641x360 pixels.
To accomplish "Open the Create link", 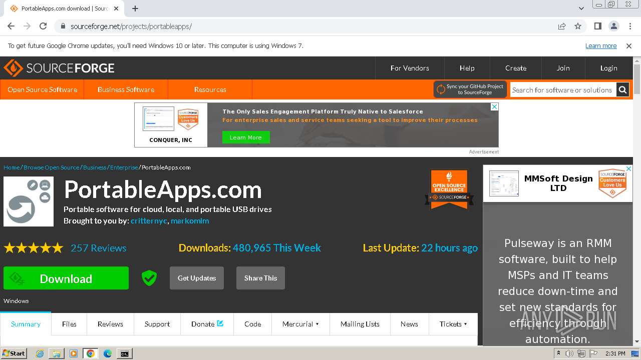I will (516, 68).
